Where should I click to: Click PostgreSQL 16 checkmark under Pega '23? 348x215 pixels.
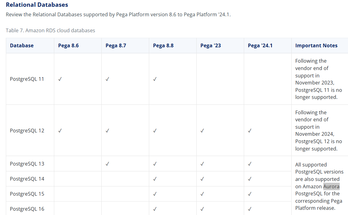click(x=202, y=209)
